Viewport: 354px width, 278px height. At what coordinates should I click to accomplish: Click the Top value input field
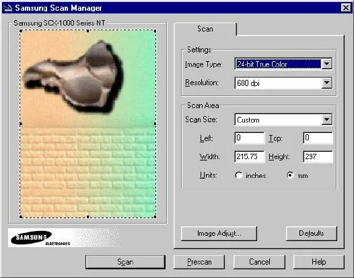[x=318, y=138]
